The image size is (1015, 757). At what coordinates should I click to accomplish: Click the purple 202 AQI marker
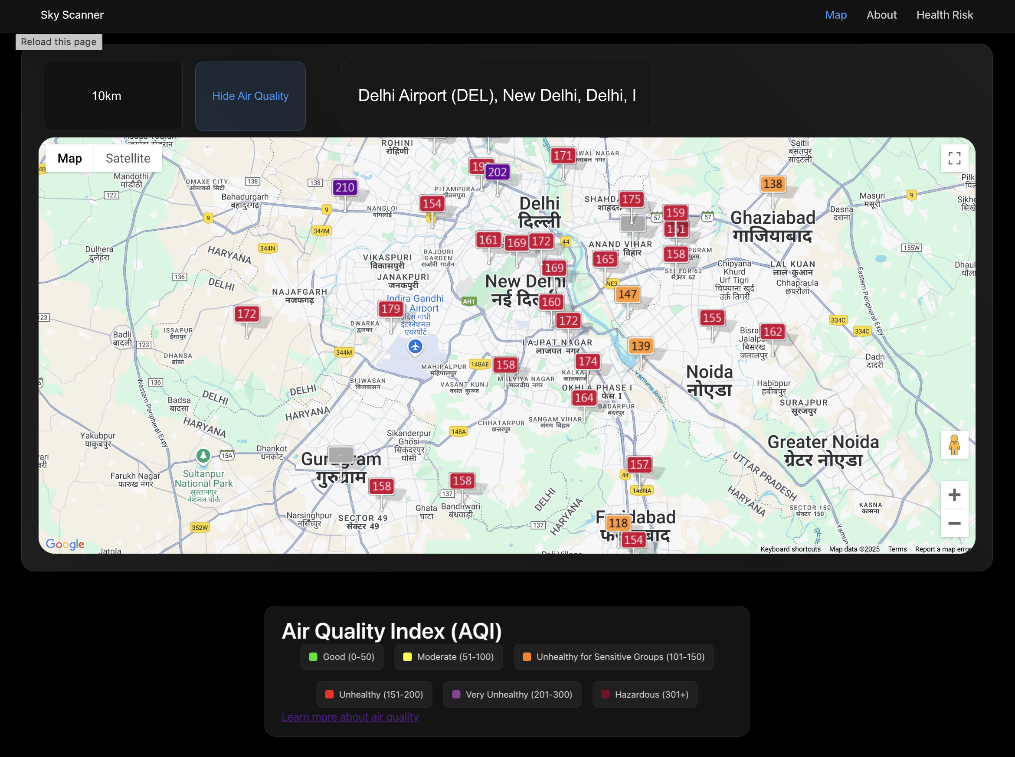497,172
